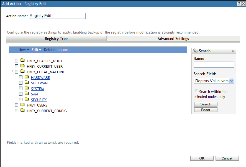Open help with the question mark icon
The width and height of the screenshot is (246, 167).
click(239, 4)
